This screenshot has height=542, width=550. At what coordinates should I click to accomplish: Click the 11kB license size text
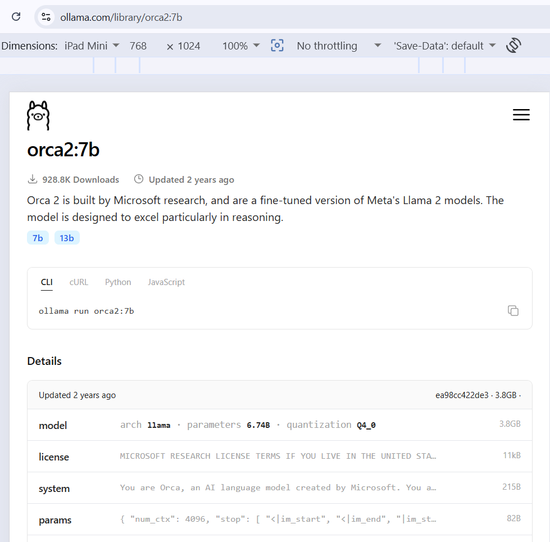pos(512,455)
